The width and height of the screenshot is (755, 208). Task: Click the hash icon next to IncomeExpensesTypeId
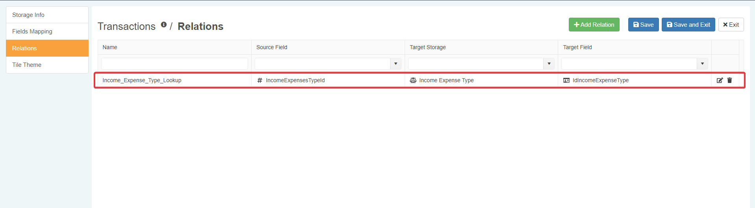(259, 80)
